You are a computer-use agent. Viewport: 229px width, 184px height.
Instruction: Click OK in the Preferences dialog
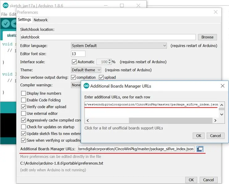click(x=191, y=180)
